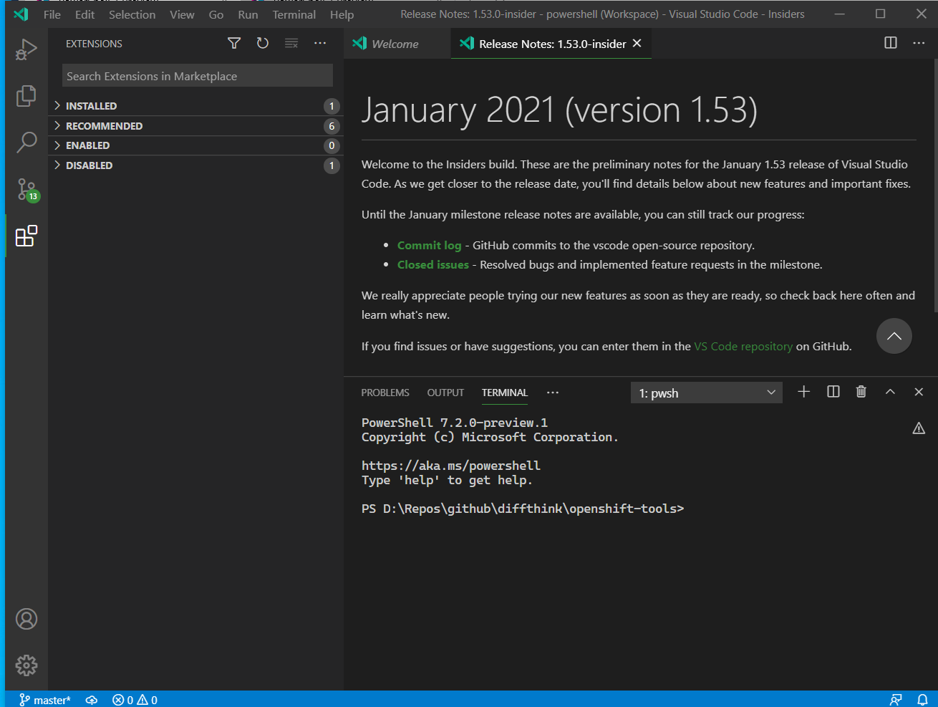Screen dimensions: 938x707
Task: Open the Accounts icon
Action: (x=26, y=618)
